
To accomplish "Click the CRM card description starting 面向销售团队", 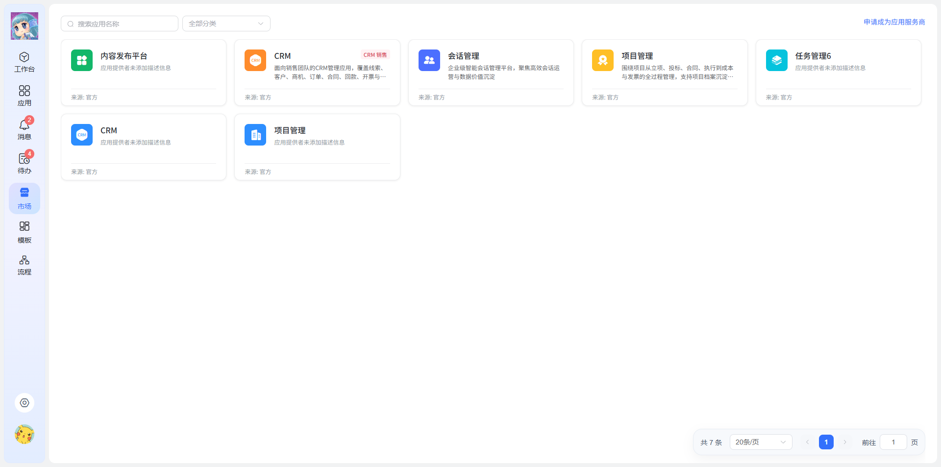I will pyautogui.click(x=330, y=73).
